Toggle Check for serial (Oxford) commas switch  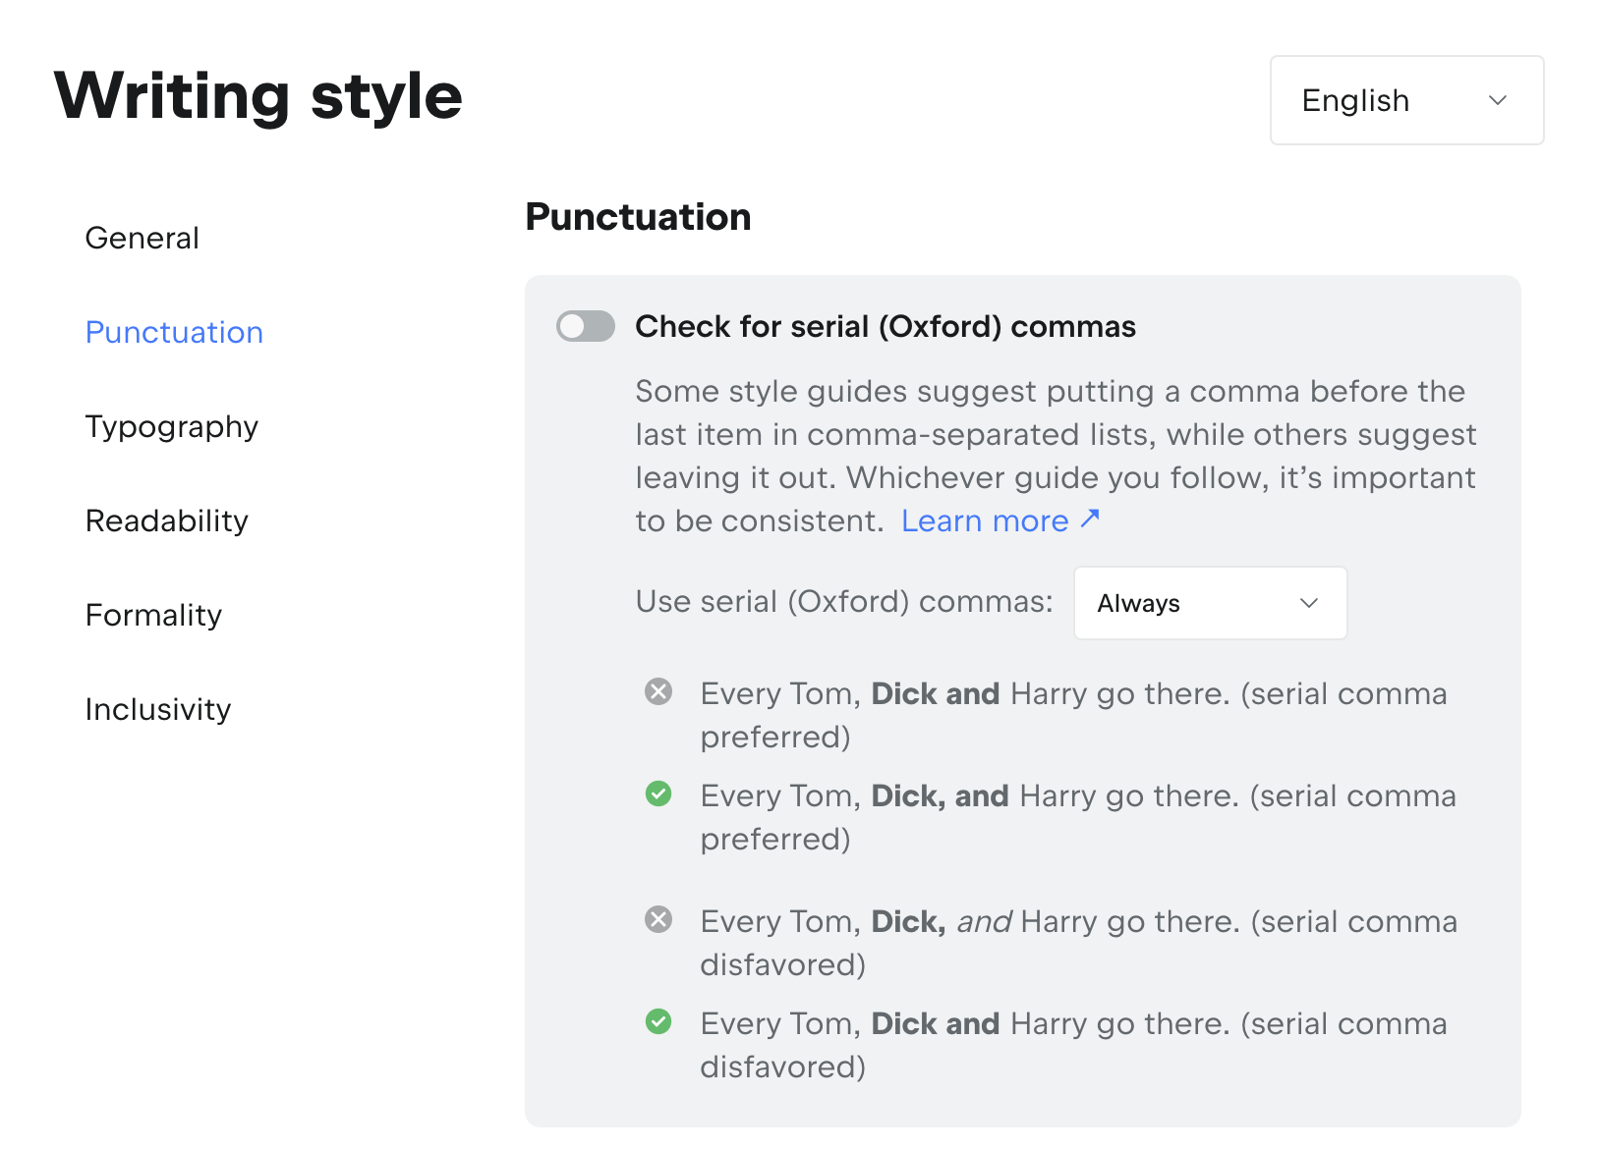[586, 326]
